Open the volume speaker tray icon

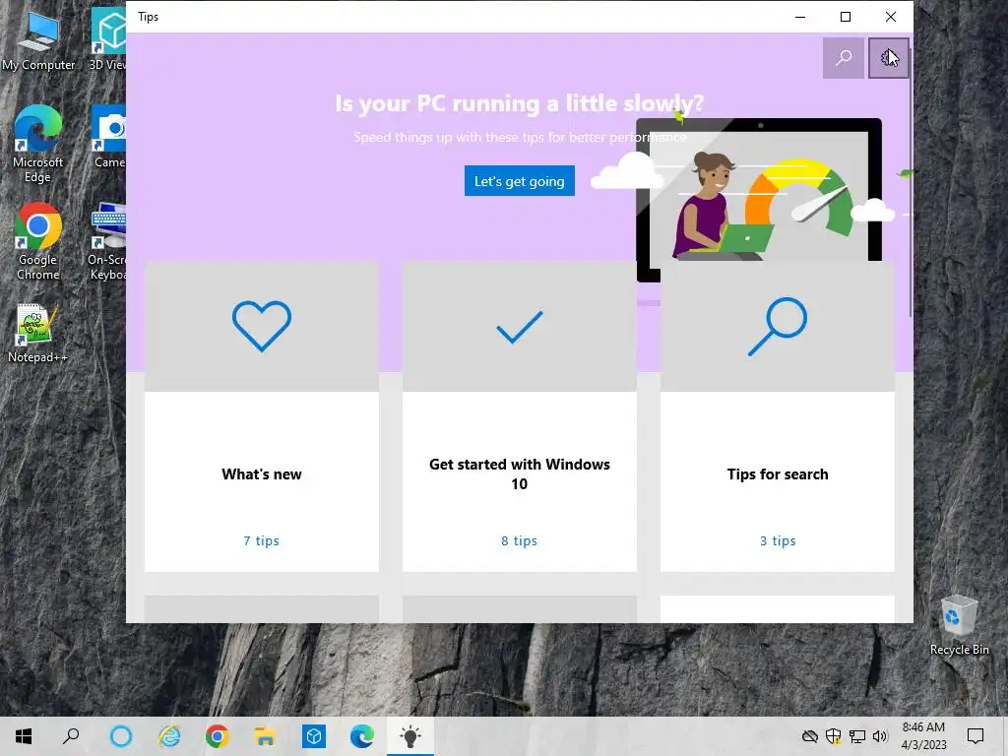880,736
